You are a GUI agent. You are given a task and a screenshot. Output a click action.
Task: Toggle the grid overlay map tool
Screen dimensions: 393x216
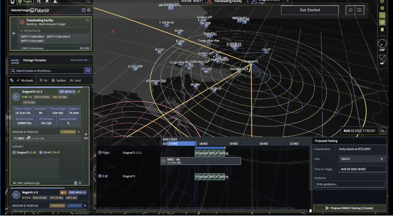click(382, 22)
